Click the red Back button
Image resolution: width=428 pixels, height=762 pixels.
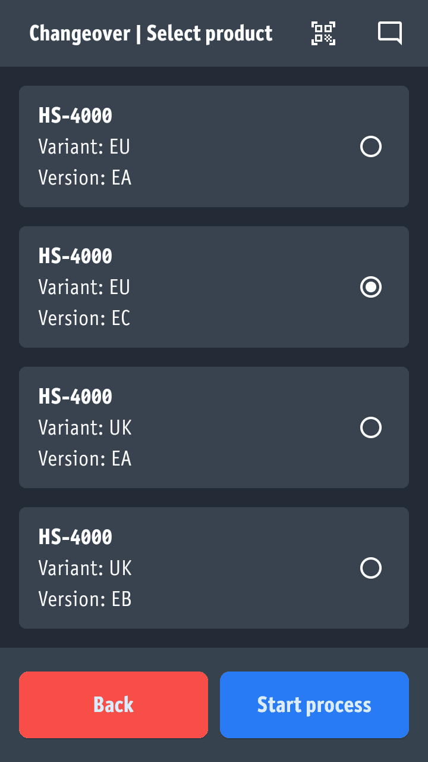point(113,704)
